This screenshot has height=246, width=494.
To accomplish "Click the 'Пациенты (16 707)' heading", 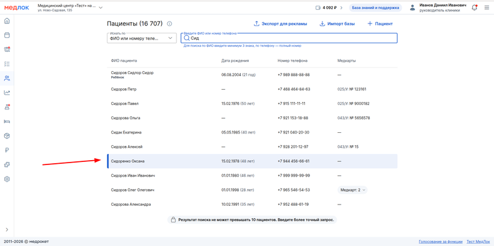I will coord(135,23).
